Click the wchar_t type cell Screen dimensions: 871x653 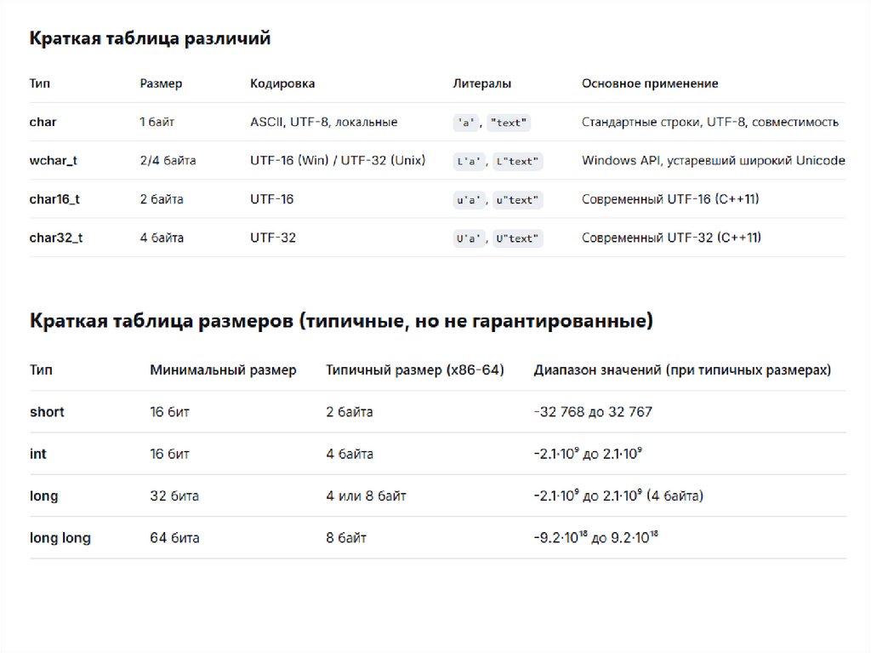(53, 160)
